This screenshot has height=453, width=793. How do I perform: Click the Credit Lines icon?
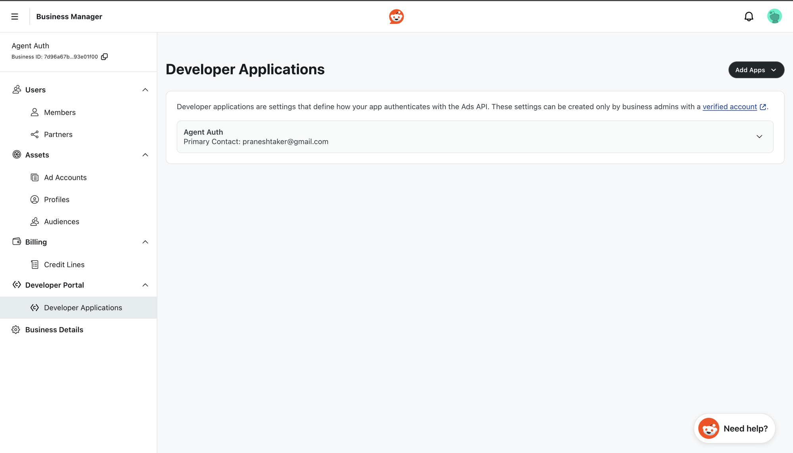pos(35,265)
